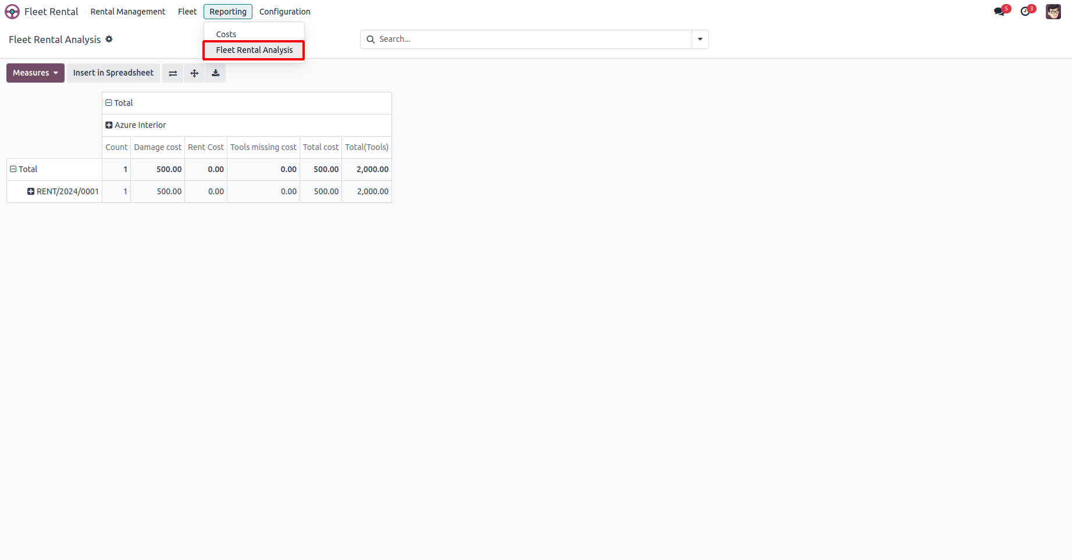Select Fleet Rental Analysis menu entry
The width and height of the screenshot is (1072, 560).
click(254, 50)
